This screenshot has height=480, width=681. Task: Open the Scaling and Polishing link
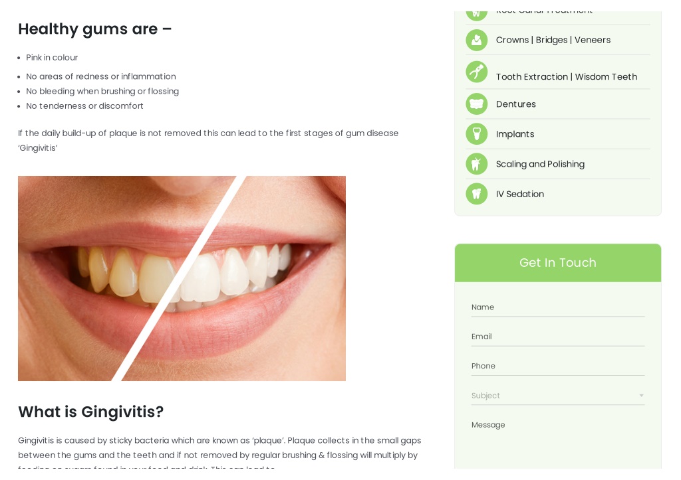(x=540, y=164)
